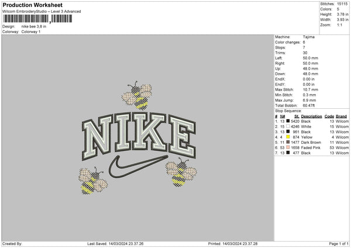Click the Black swatch beside 961 stitches
This screenshot has height=248, width=351.
pos(288,132)
